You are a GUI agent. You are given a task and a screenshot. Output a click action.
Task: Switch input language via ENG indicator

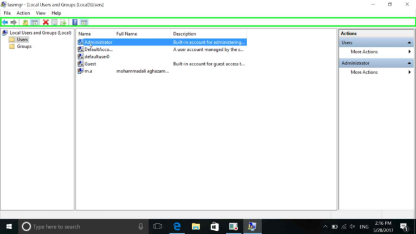coord(364,227)
